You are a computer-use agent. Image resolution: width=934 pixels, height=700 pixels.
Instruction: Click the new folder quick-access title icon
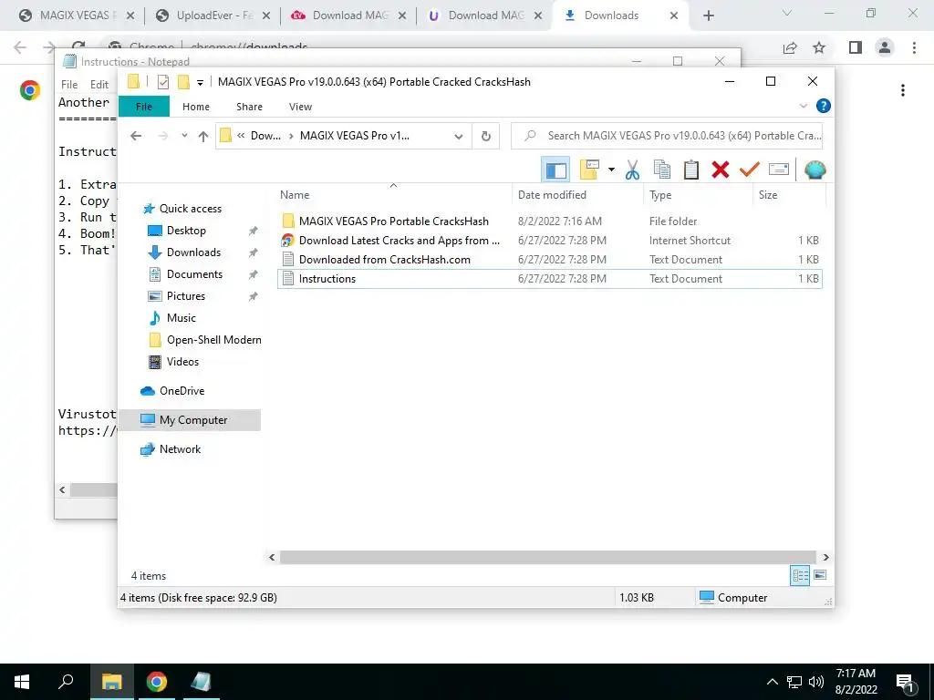click(183, 82)
